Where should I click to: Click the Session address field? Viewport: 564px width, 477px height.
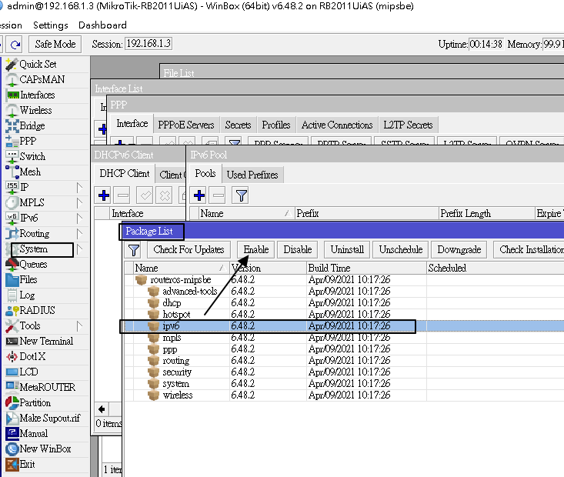[149, 44]
